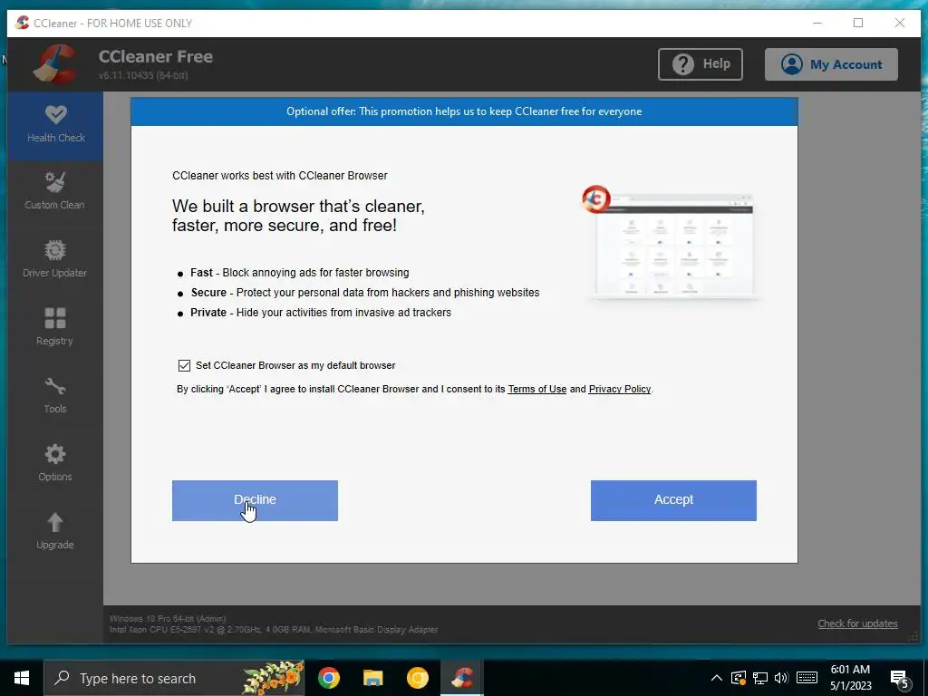Click the 'Secure - Protect your personal data' bullet

[x=365, y=293]
